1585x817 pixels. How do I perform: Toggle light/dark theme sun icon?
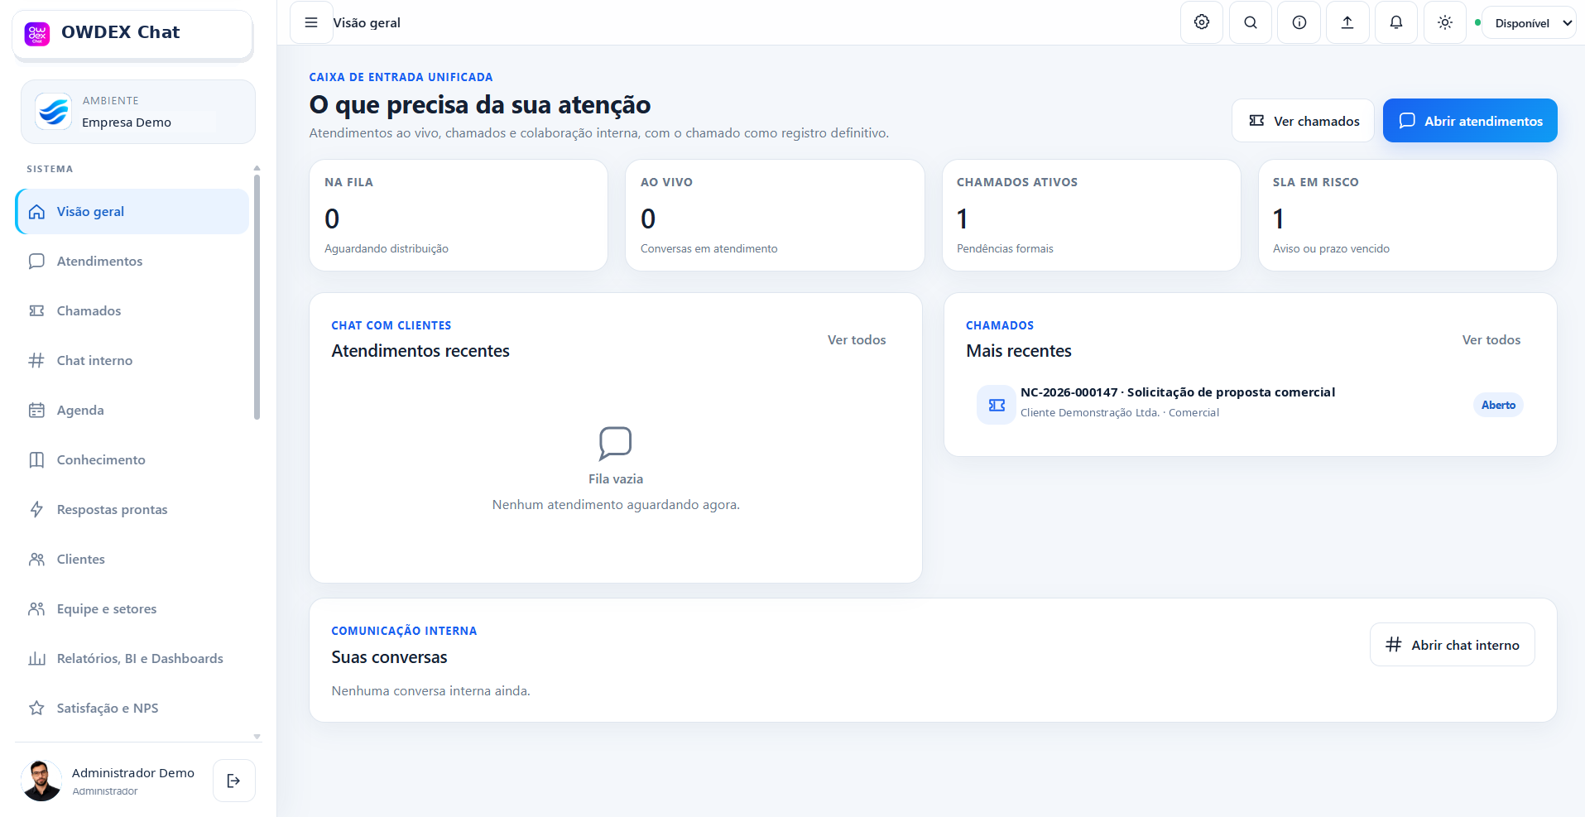(1445, 22)
